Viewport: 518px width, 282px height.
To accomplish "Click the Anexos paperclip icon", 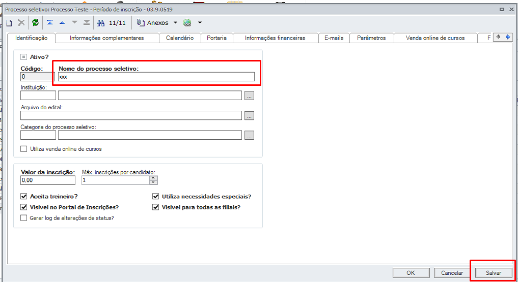I will click(141, 22).
